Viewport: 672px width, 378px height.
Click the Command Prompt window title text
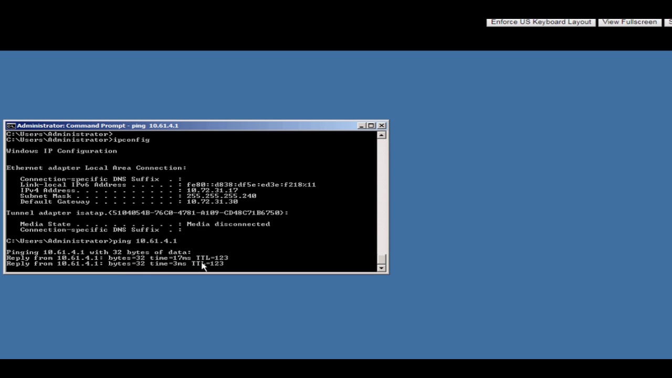[x=98, y=126]
